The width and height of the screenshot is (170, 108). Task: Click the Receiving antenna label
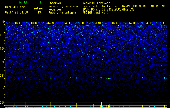point(62,13)
